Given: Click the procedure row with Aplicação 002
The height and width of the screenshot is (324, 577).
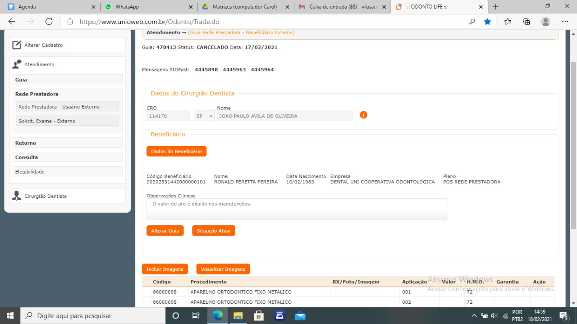Looking at the screenshot, I should click(x=348, y=301).
